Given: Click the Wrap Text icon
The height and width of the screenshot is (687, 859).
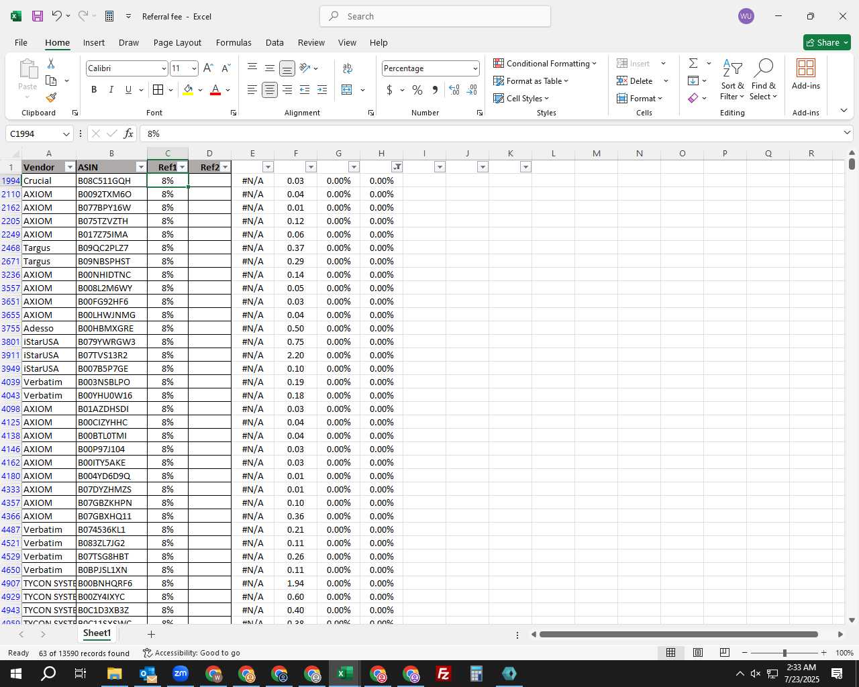Looking at the screenshot, I should pyautogui.click(x=348, y=68).
